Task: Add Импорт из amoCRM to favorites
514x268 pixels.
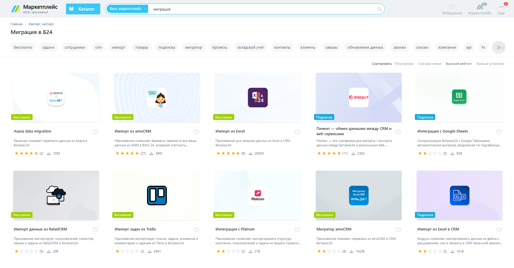Action: [196, 132]
